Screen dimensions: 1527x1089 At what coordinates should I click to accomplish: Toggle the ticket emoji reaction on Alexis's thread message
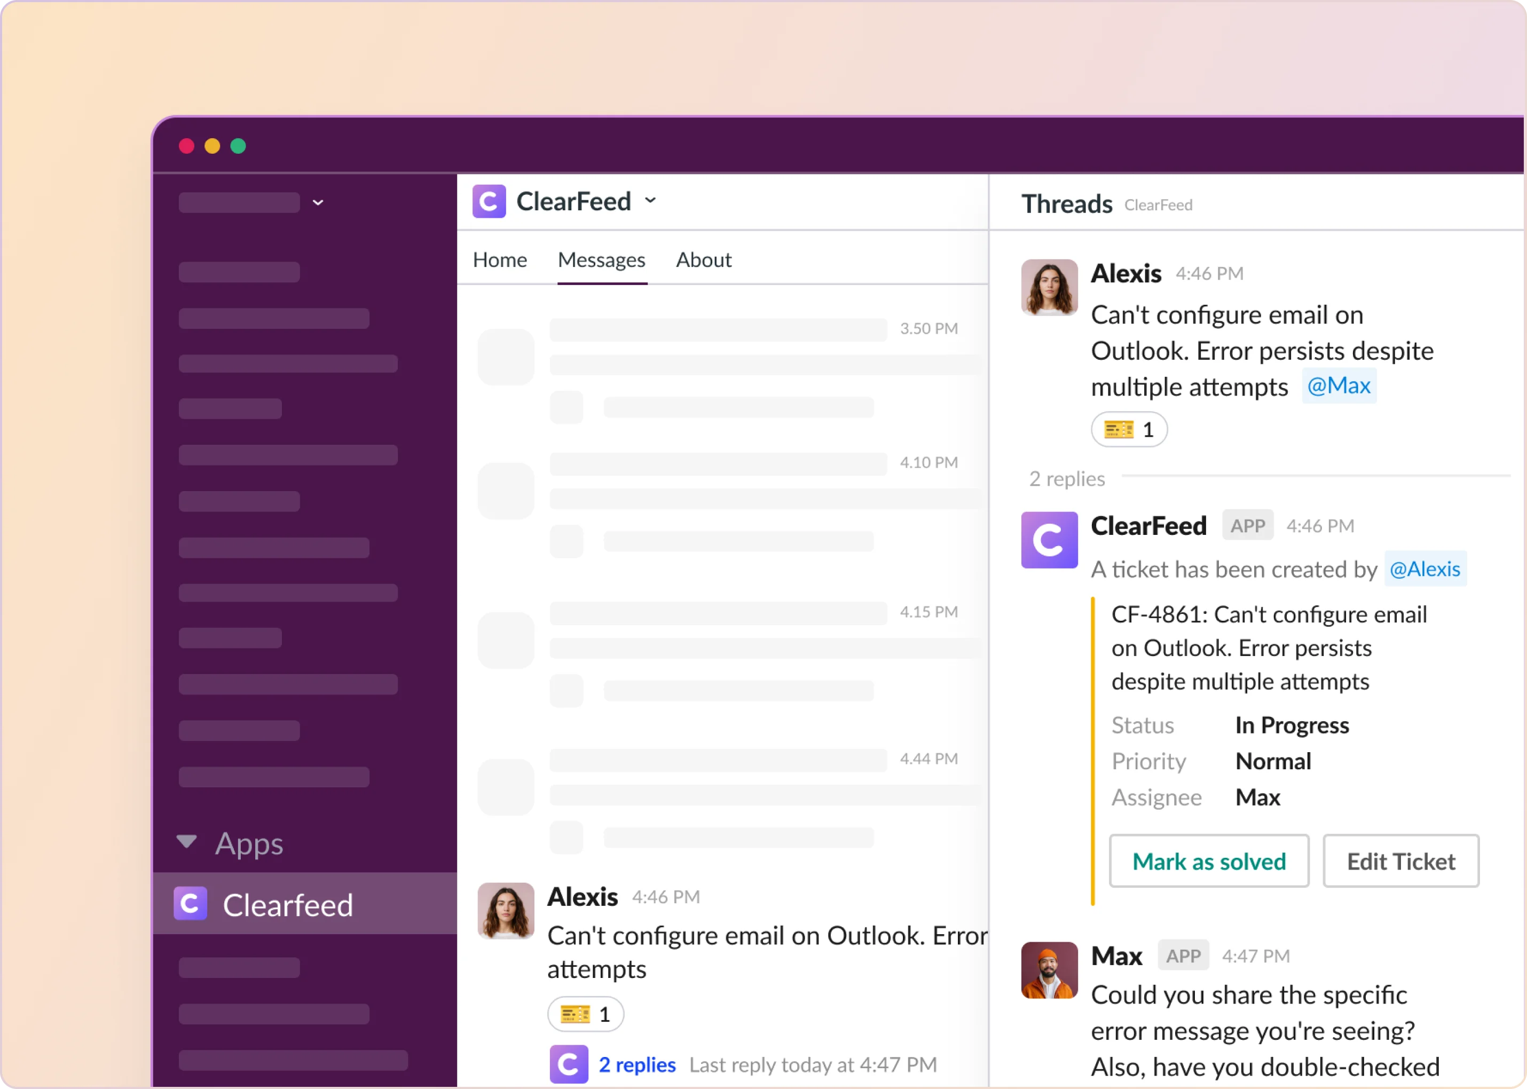tap(1129, 429)
